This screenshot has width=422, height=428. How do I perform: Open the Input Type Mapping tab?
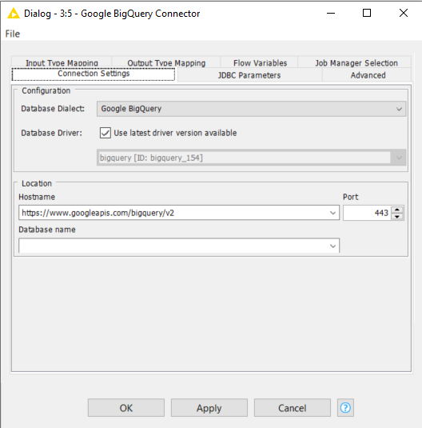pos(62,62)
